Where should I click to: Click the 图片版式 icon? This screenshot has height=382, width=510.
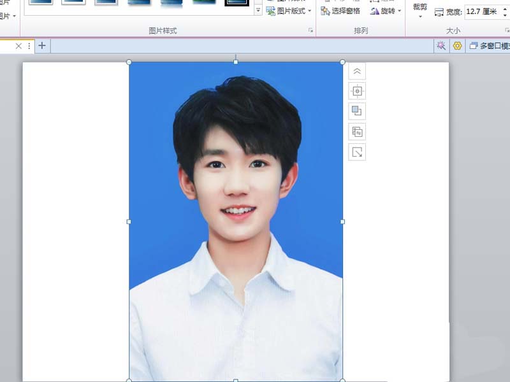(270, 11)
